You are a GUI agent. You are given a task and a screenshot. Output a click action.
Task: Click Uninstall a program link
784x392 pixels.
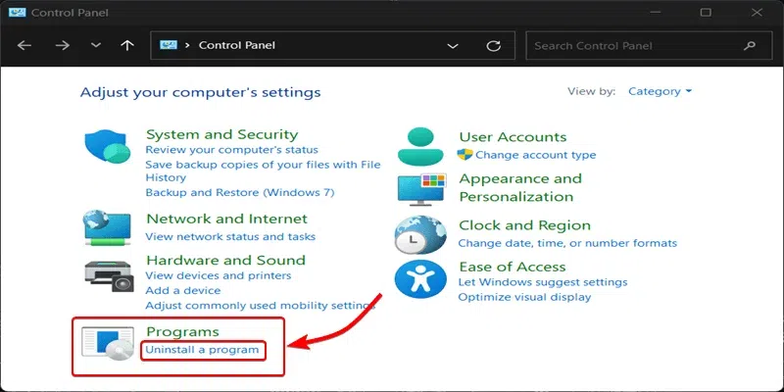pos(203,350)
